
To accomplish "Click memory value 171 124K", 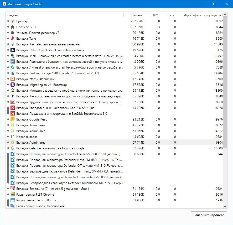I will (137, 189).
